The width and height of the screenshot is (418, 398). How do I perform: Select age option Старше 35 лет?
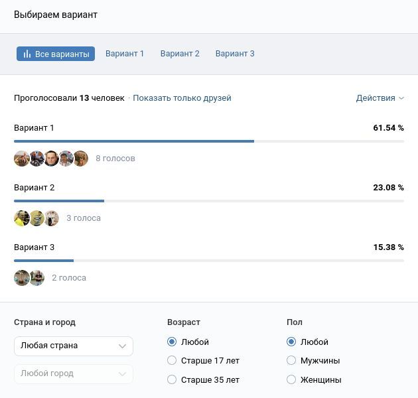coord(172,380)
